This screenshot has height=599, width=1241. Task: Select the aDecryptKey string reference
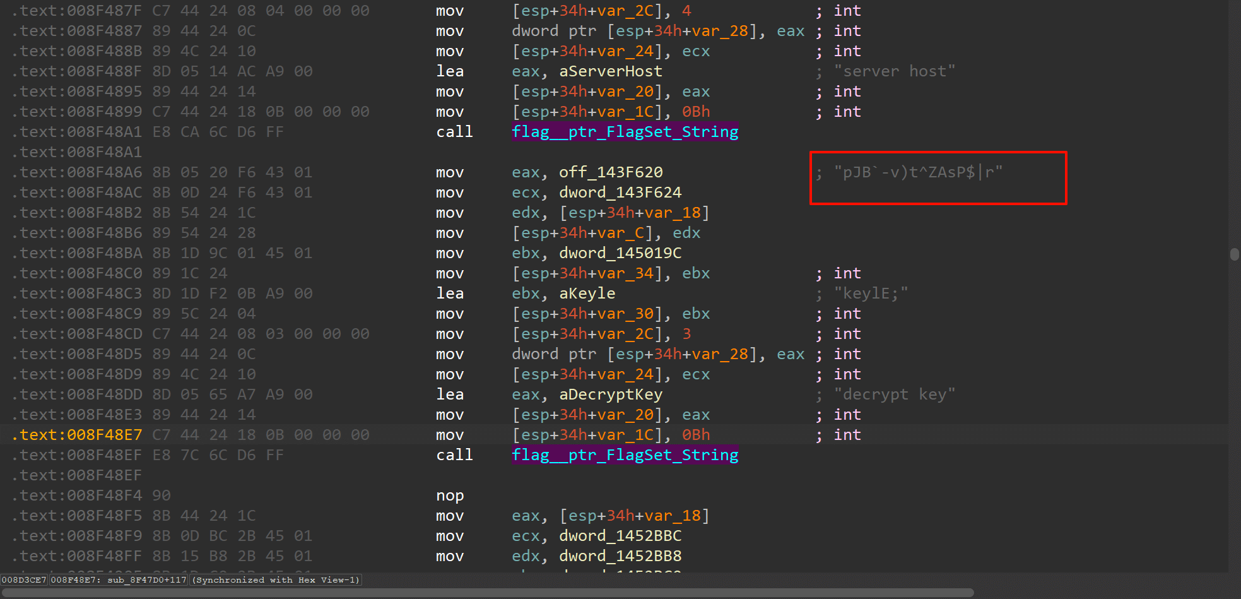pyautogui.click(x=611, y=394)
